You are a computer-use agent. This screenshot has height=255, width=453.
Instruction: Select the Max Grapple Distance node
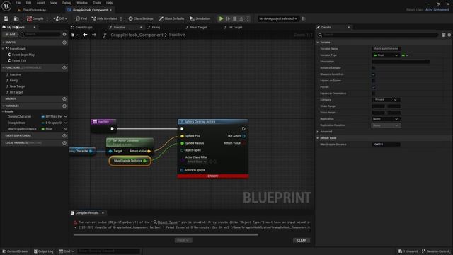130,161
